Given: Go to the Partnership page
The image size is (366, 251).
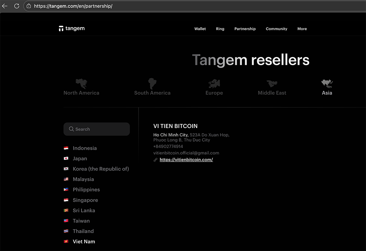Looking at the screenshot, I should point(245,29).
